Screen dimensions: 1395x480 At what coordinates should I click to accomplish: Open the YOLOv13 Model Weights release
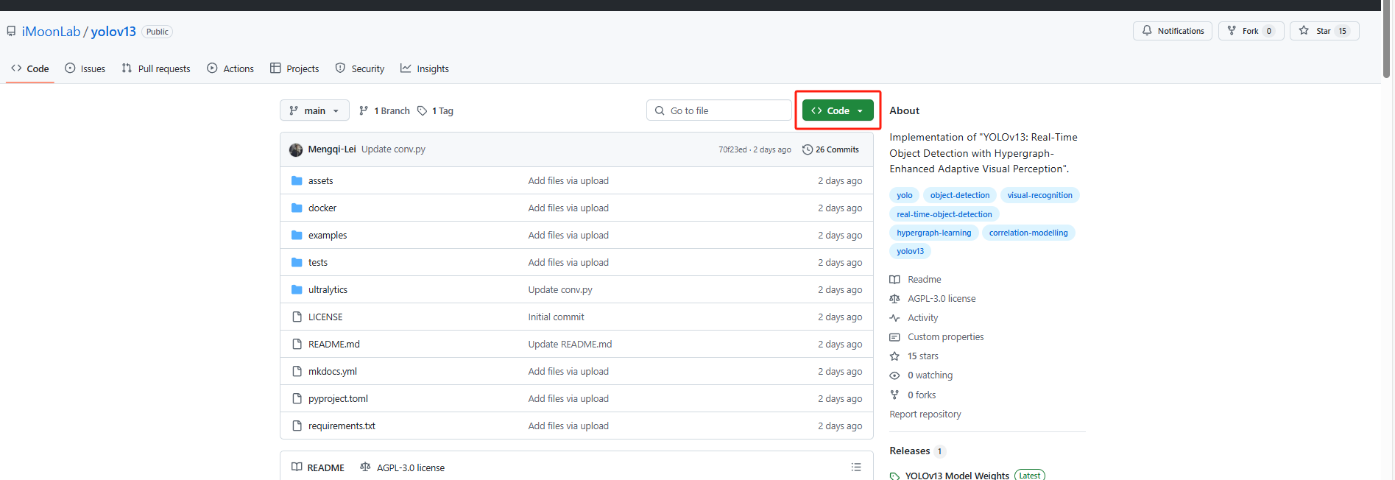pyautogui.click(x=957, y=476)
